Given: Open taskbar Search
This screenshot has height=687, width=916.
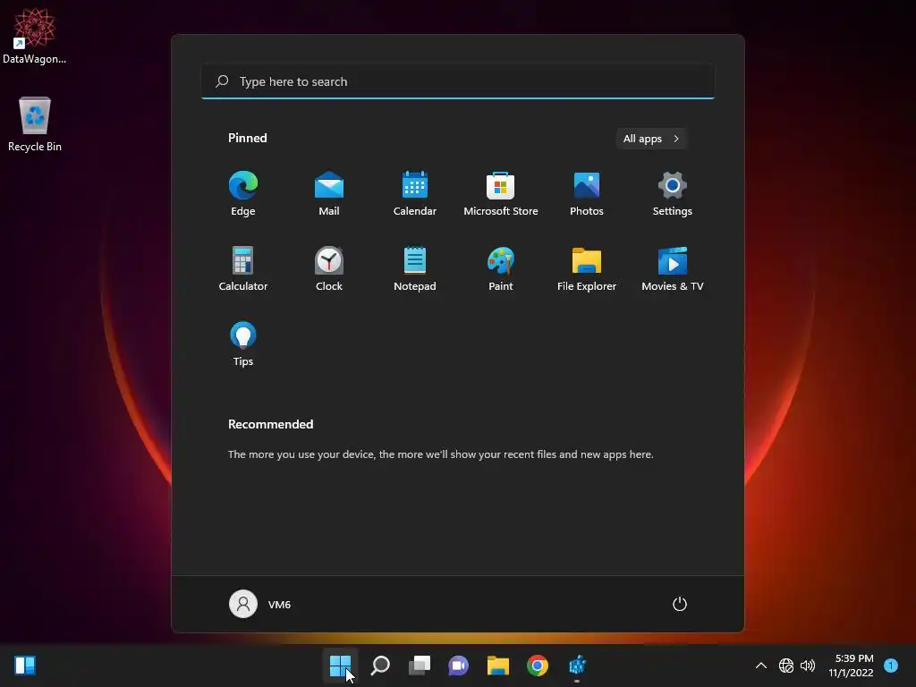Looking at the screenshot, I should coord(380,666).
